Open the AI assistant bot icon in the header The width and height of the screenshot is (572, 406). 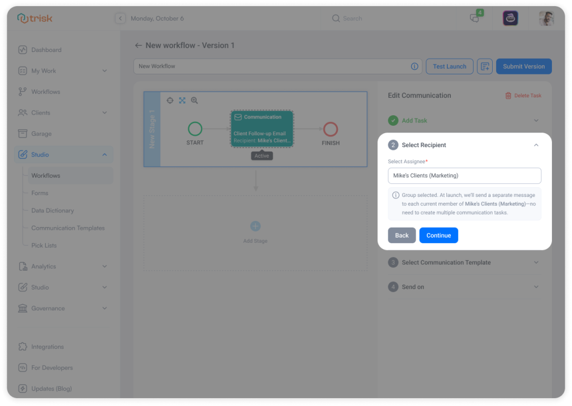pos(510,17)
